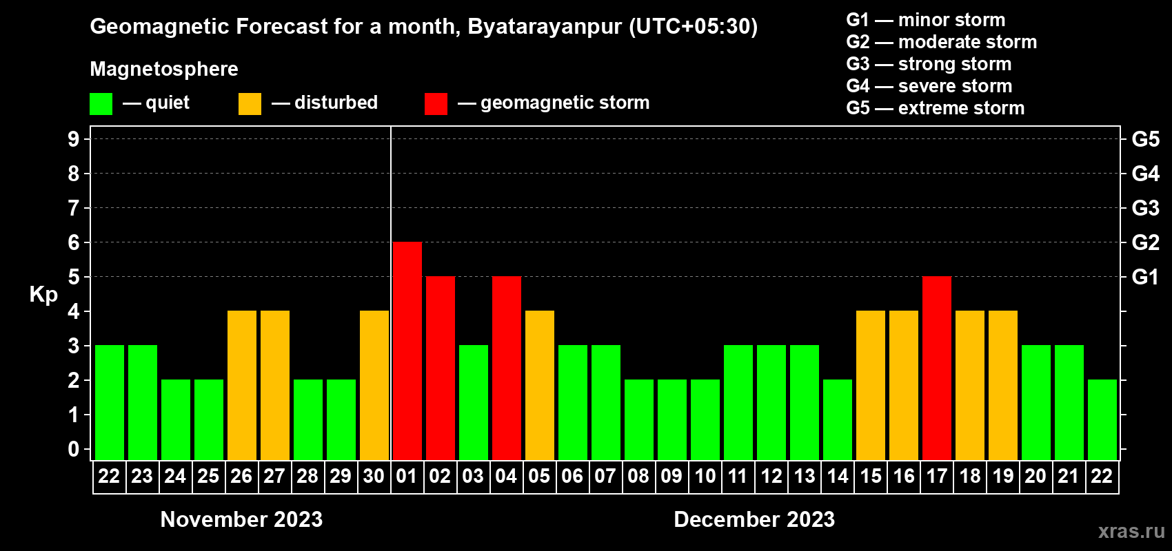Click the 'G5' marker on the right axis

[x=1146, y=139]
